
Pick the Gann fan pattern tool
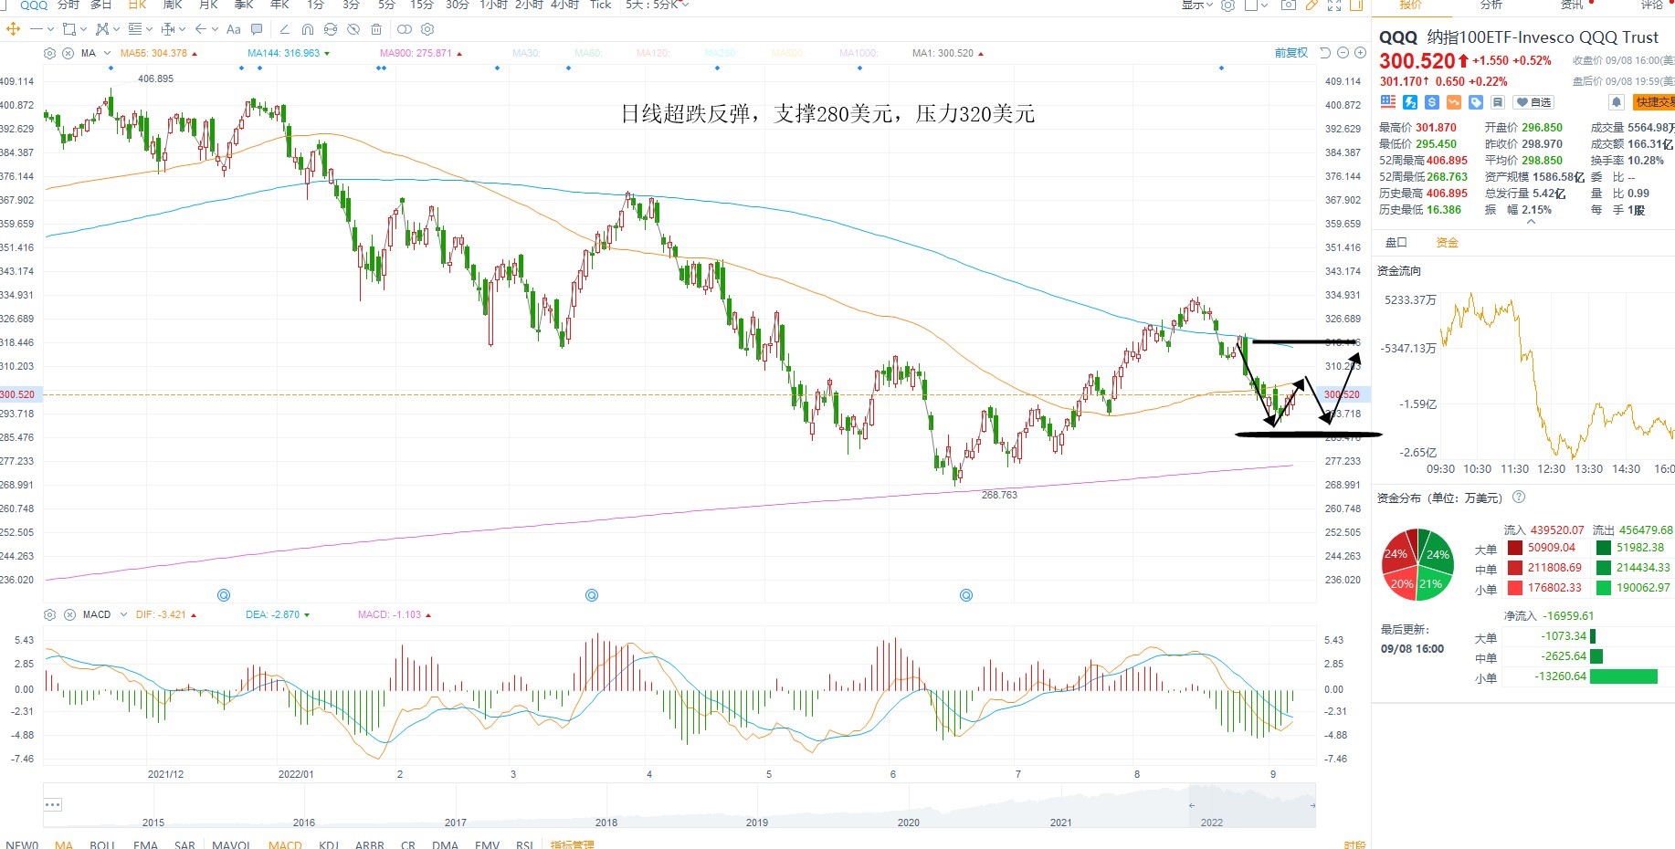102,29
